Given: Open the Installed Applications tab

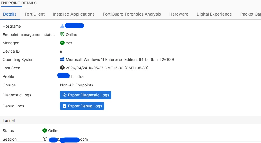Looking at the screenshot, I should [74, 14].
